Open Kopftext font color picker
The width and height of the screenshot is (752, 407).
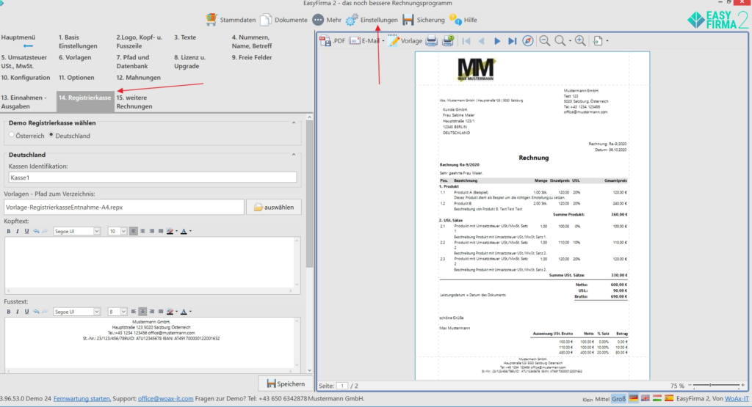[185, 231]
